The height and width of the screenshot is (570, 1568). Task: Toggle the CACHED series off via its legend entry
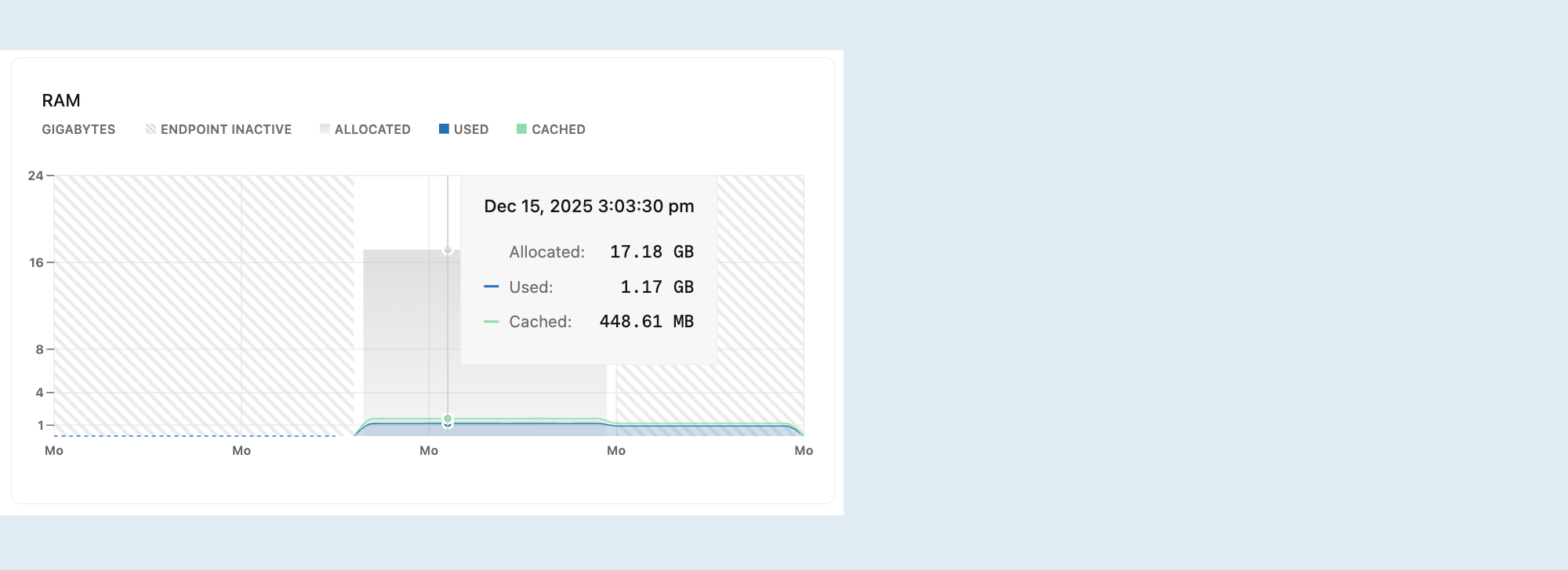558,129
